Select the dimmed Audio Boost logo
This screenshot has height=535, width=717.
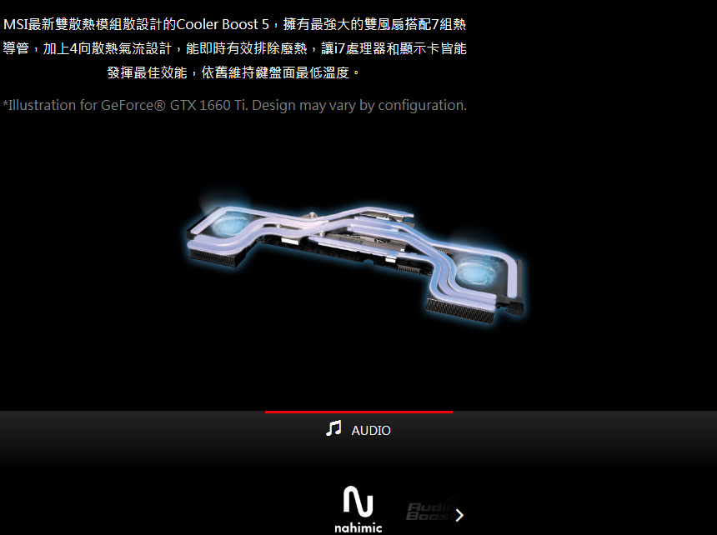pyautogui.click(x=430, y=511)
